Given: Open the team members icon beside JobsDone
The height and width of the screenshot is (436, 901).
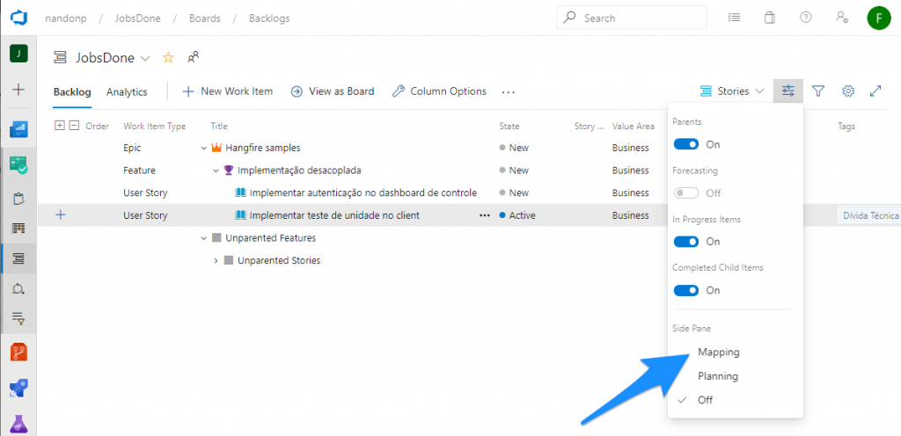Looking at the screenshot, I should tap(193, 57).
